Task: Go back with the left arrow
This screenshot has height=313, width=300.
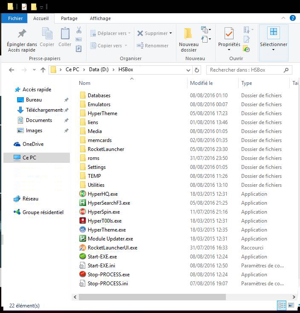Action: pos(12,70)
